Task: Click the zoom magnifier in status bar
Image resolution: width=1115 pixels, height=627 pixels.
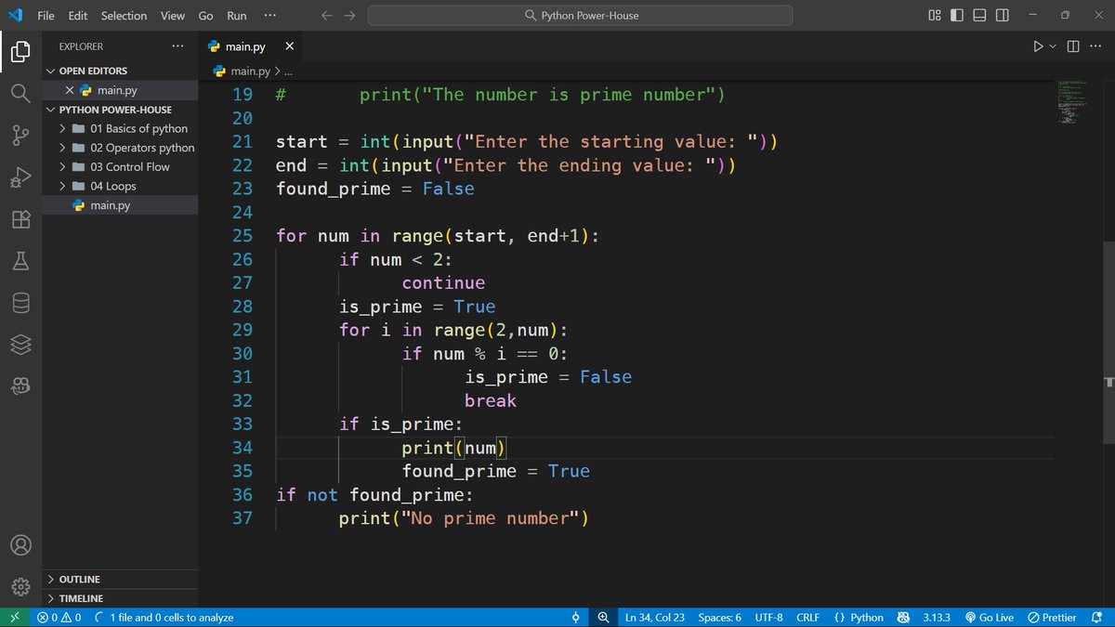Action: (603, 618)
